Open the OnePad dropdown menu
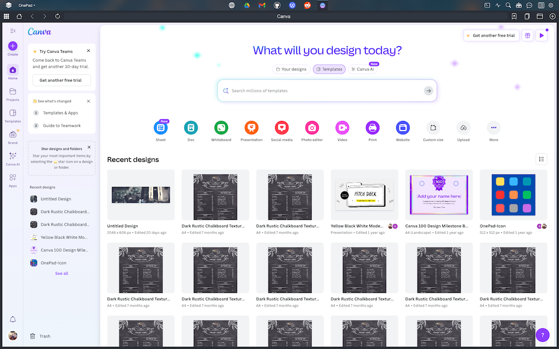The height and width of the screenshot is (349, 559). pos(27,5)
